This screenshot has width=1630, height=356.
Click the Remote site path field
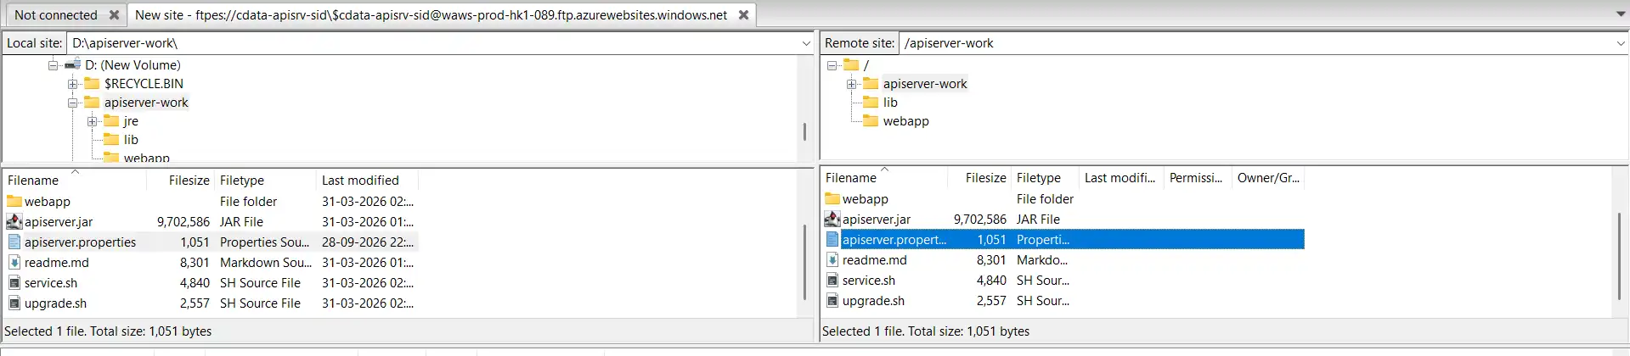point(1257,43)
